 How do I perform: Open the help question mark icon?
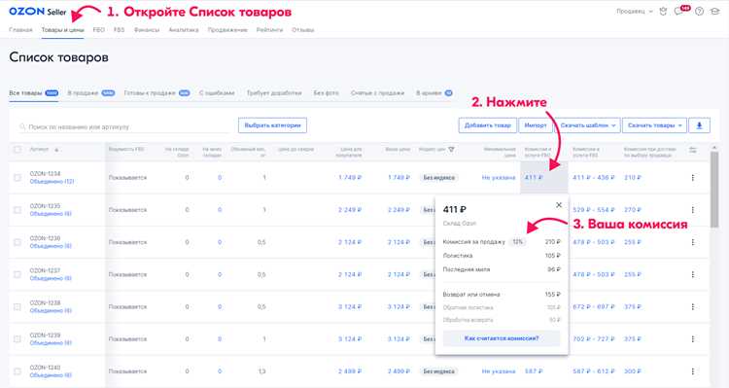click(x=699, y=11)
